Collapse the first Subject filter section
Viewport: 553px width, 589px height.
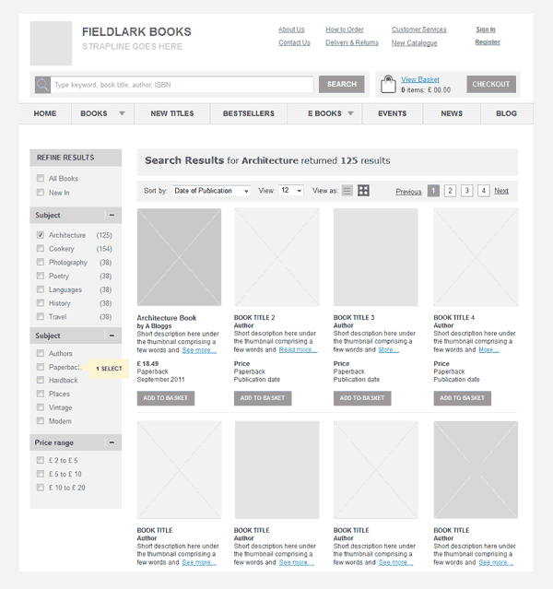coord(112,215)
